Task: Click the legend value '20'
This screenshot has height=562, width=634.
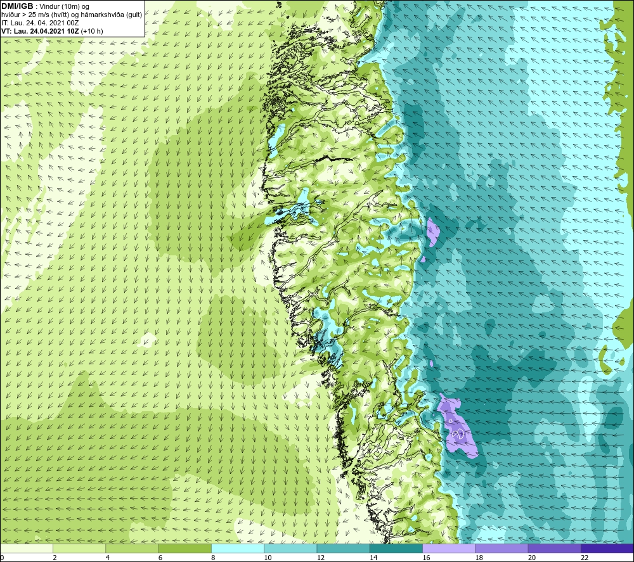Action: (x=532, y=558)
